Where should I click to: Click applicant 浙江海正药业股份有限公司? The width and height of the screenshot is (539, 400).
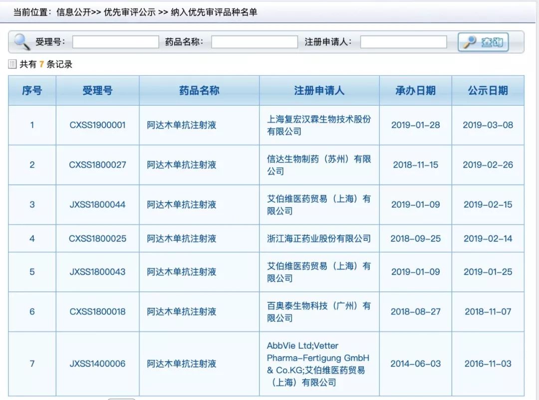(319, 238)
